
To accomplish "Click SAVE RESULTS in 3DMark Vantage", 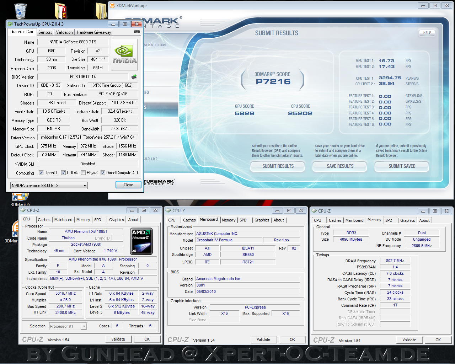I will point(340,166).
